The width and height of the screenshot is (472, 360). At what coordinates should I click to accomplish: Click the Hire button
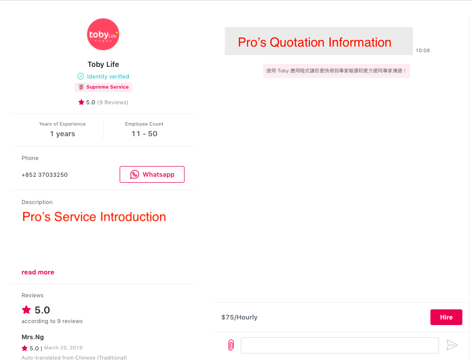446,317
